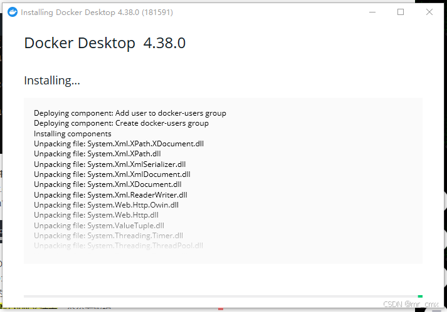Select the System.Threading.Timer.dll log line
The image size is (447, 312).
[108, 236]
